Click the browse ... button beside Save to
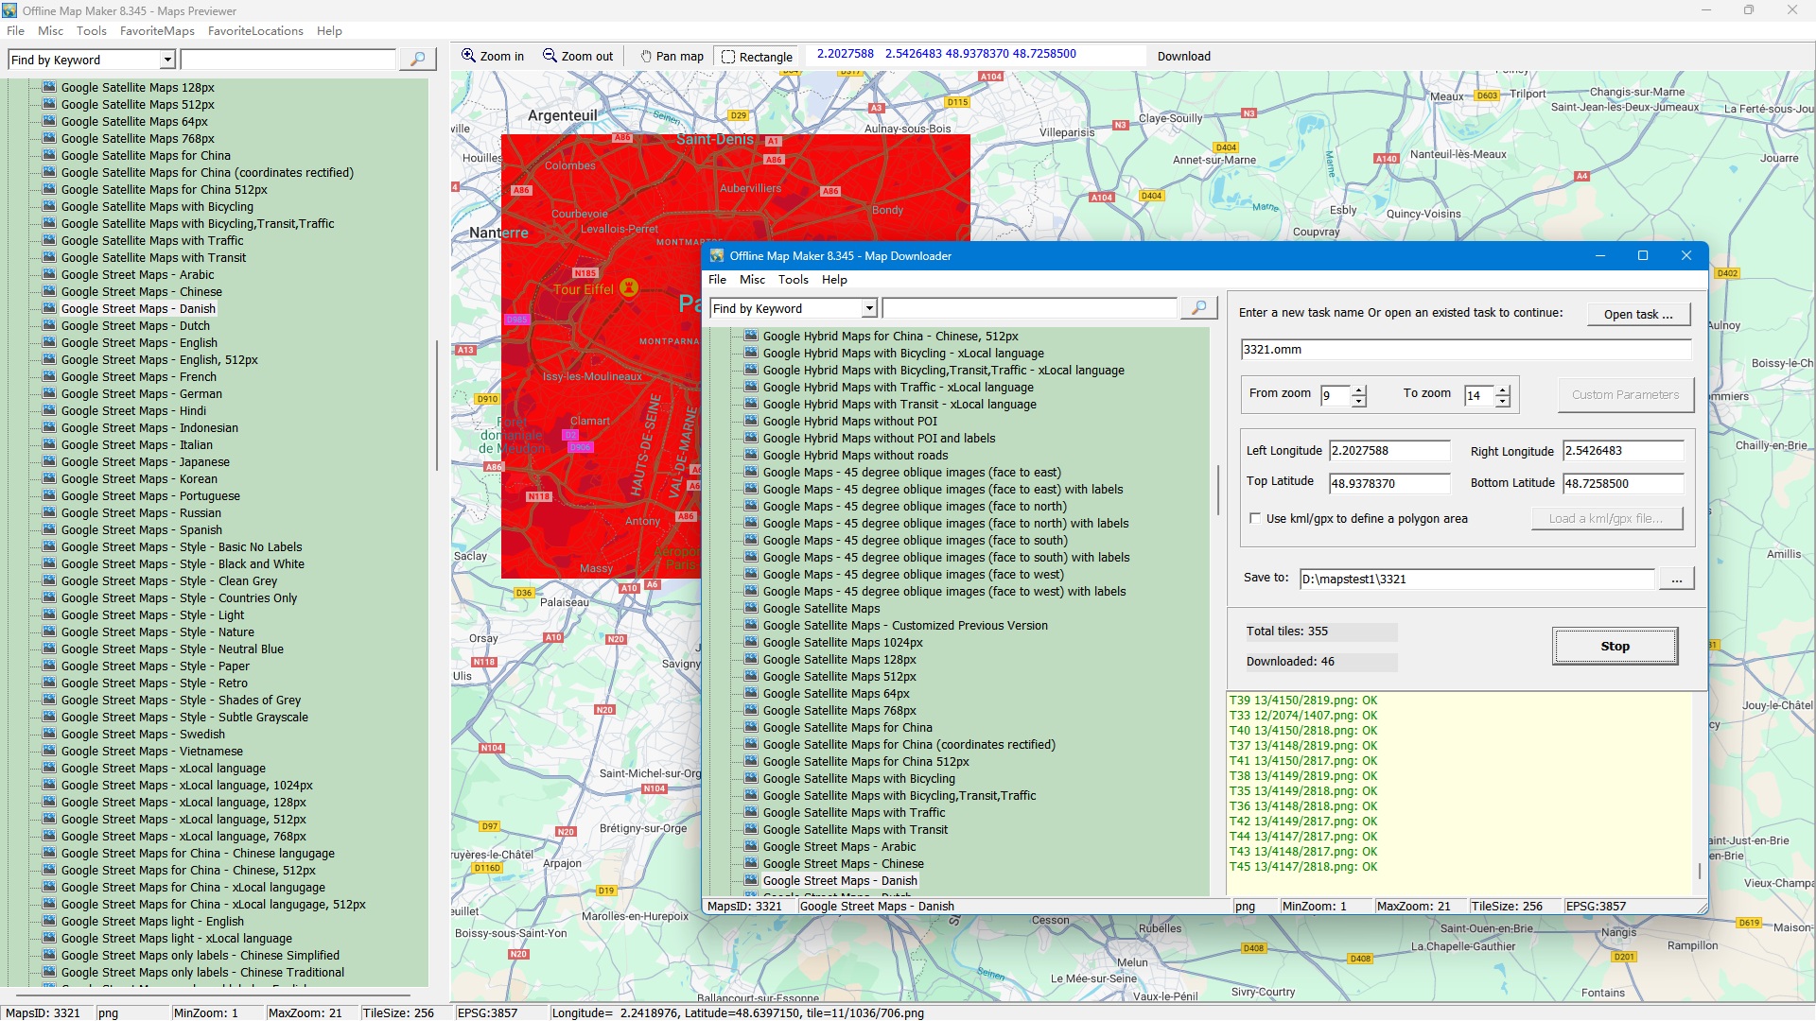The image size is (1816, 1021). point(1676,579)
